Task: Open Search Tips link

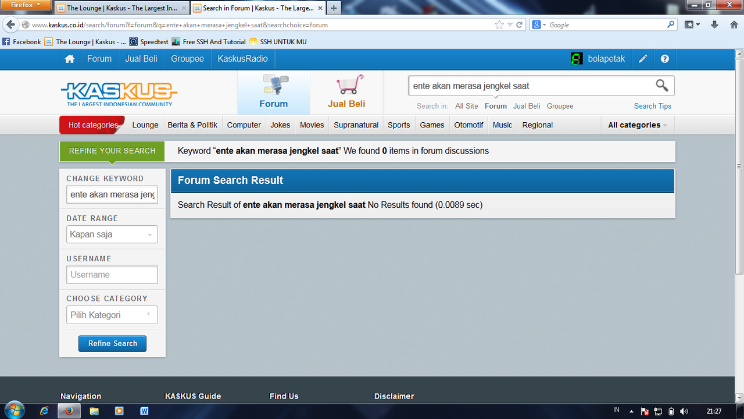Action: tap(653, 106)
